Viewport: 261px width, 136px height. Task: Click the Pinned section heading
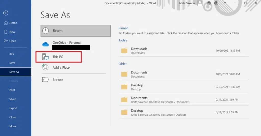click(x=123, y=28)
